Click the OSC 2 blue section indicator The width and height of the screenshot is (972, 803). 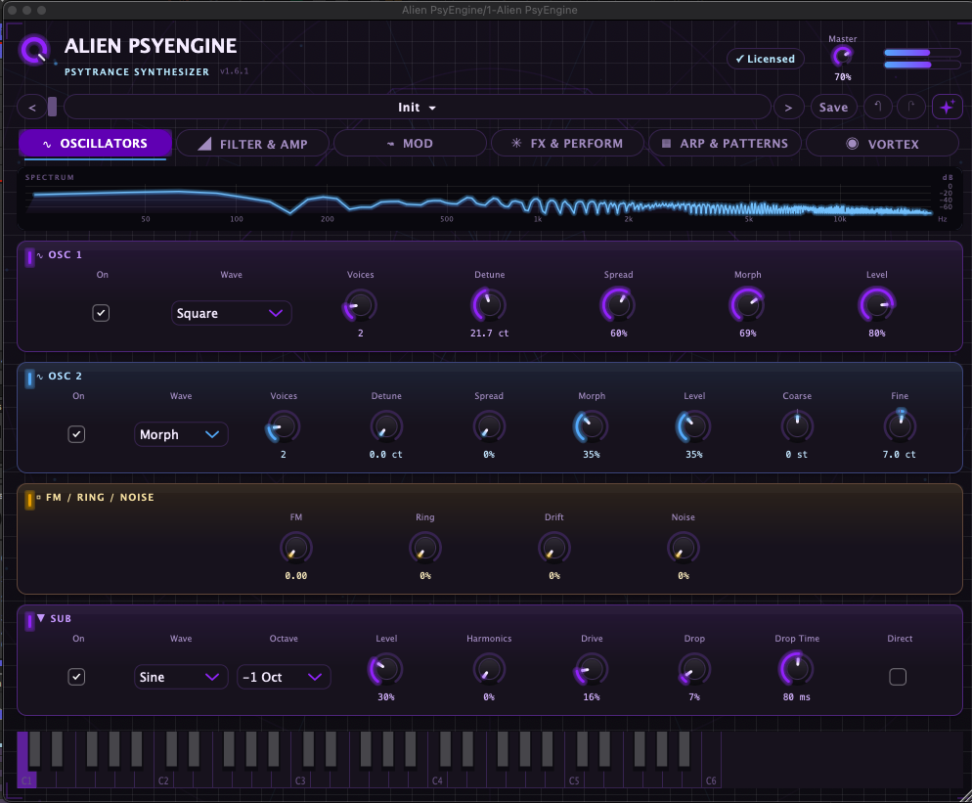click(x=29, y=379)
